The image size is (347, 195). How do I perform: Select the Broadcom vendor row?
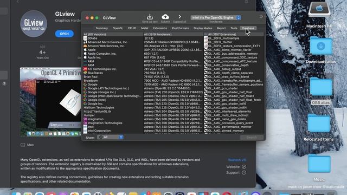pos(113,81)
